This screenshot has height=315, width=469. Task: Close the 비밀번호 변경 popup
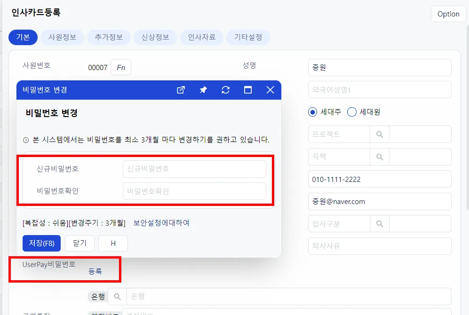point(270,90)
